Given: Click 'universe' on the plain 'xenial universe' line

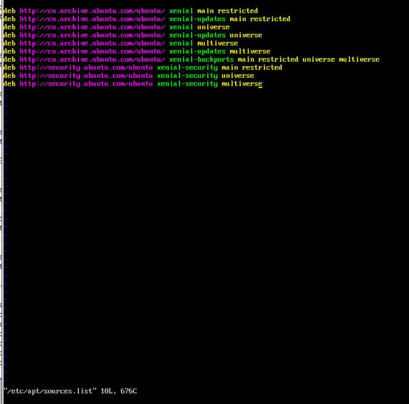Looking at the screenshot, I should 213,27.
